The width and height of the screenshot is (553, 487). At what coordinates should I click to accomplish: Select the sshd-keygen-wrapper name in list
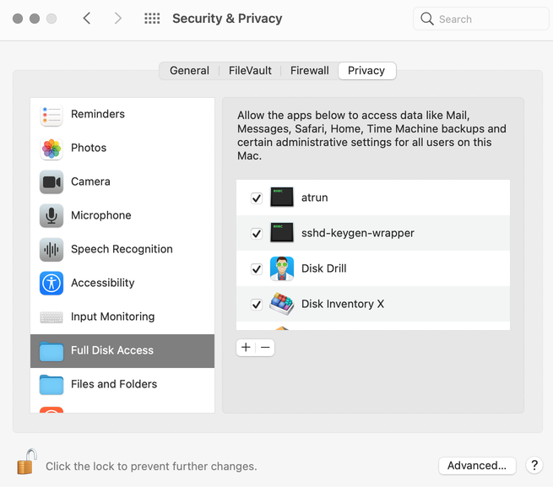(358, 233)
